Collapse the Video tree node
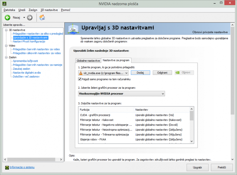Screen dimensions: 237x175 [6, 45]
